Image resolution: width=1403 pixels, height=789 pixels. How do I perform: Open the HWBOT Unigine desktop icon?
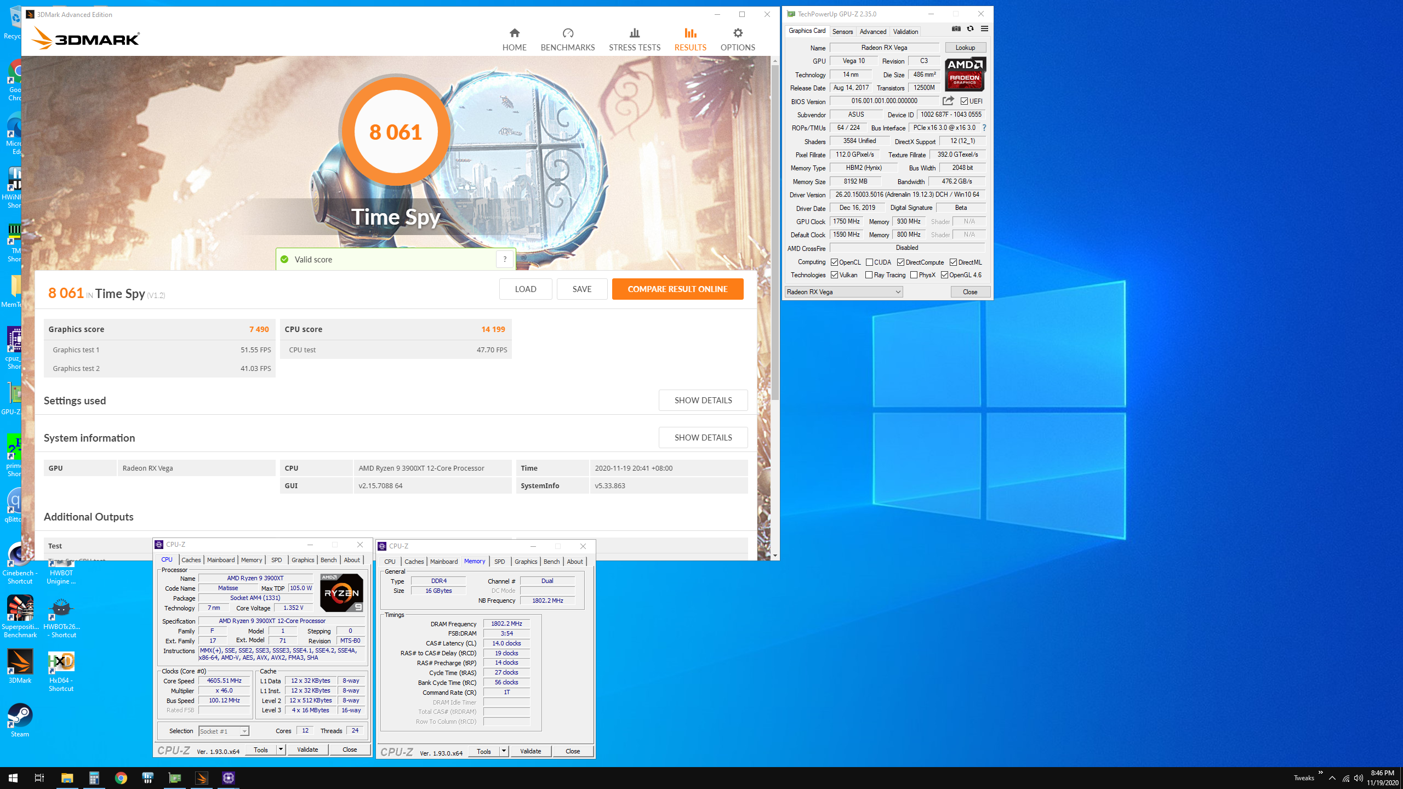pyautogui.click(x=61, y=572)
